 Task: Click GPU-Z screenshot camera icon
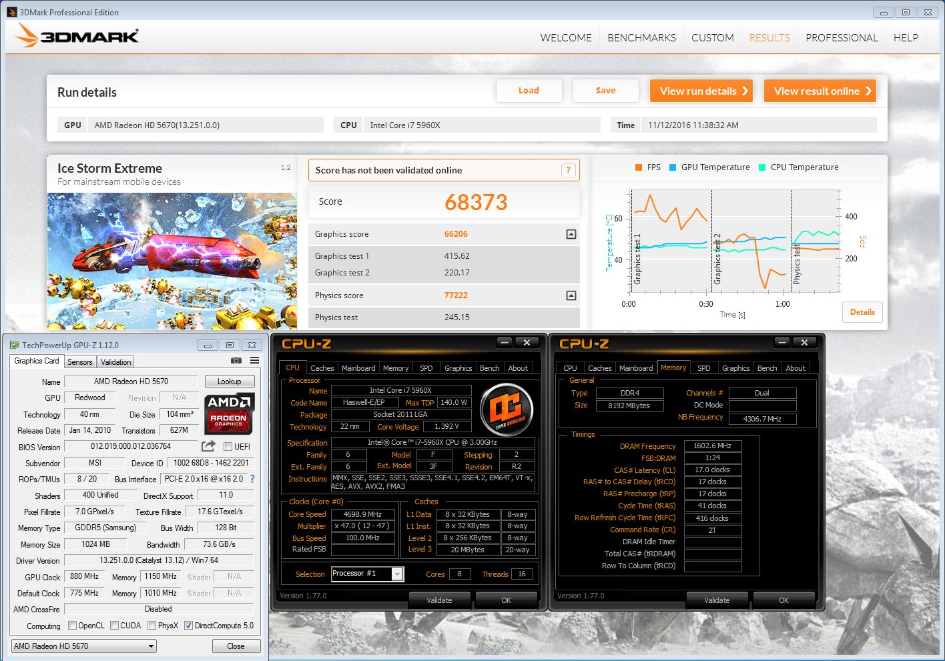point(236,360)
